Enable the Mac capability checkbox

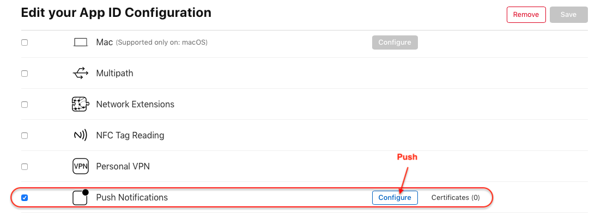25,42
